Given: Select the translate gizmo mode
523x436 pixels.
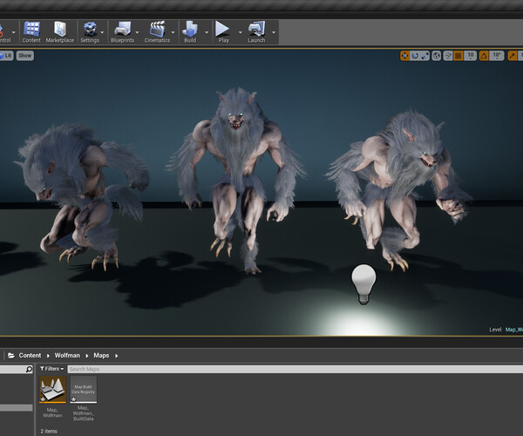Looking at the screenshot, I should click(405, 56).
